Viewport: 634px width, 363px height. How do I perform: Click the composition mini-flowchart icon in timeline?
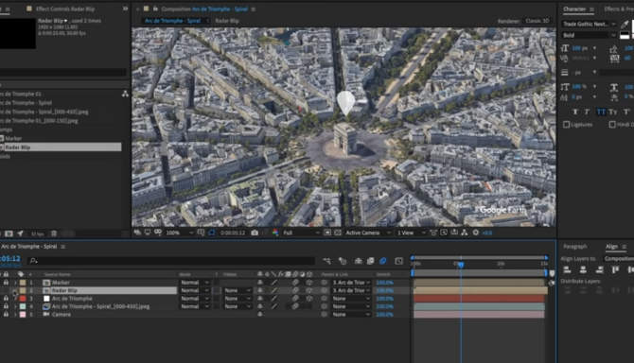tap(326, 261)
